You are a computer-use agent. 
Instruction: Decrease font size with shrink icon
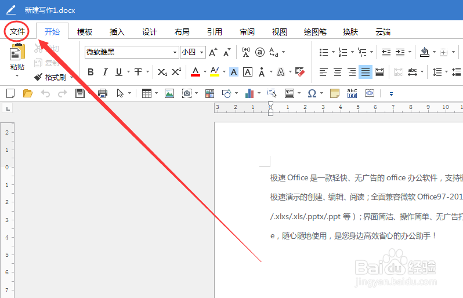pos(227,52)
